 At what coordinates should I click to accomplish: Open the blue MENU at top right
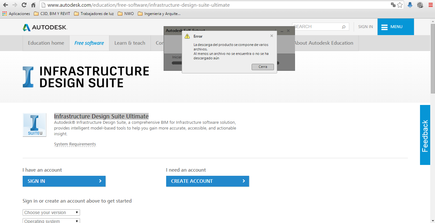point(395,27)
